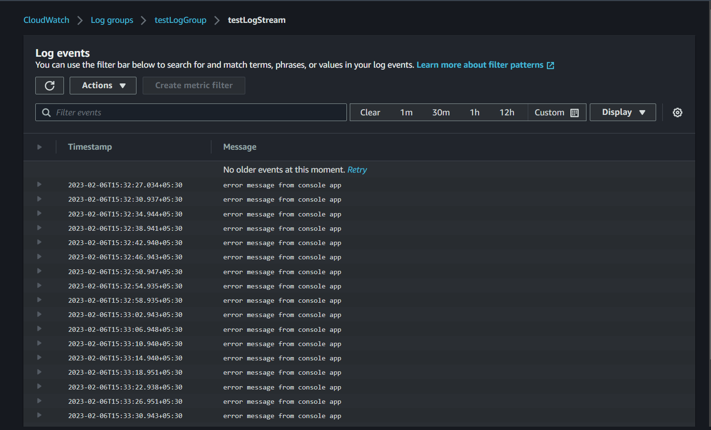Select timestamp 2023-02-06T15:33:18.951+05:30

tap(125, 372)
